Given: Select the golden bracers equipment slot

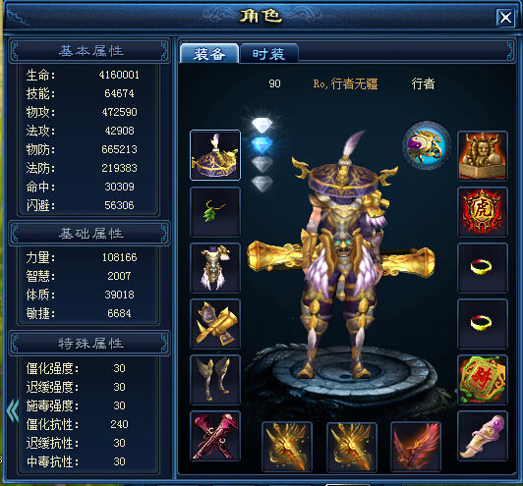Looking at the screenshot, I should 215,324.
